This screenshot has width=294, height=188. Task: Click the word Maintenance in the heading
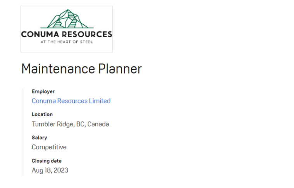[x=58, y=69]
